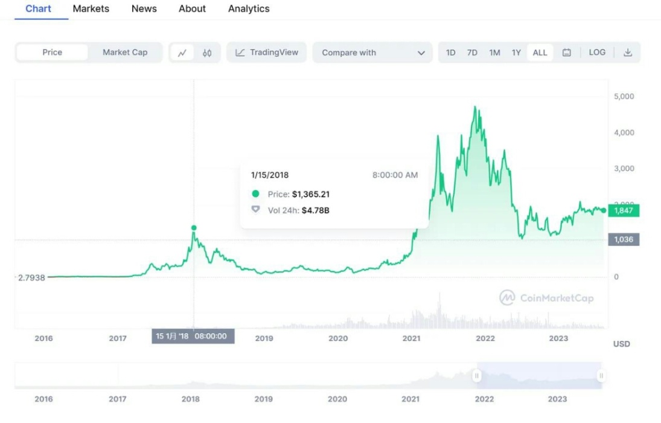Switch from Price to Market Cap view
Viewport: 661px width, 423px height.
(x=125, y=53)
